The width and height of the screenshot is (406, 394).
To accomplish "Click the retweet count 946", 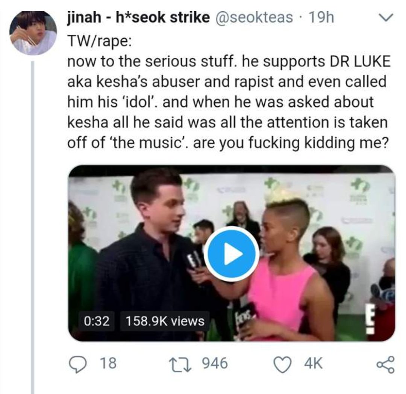I will point(215,363).
